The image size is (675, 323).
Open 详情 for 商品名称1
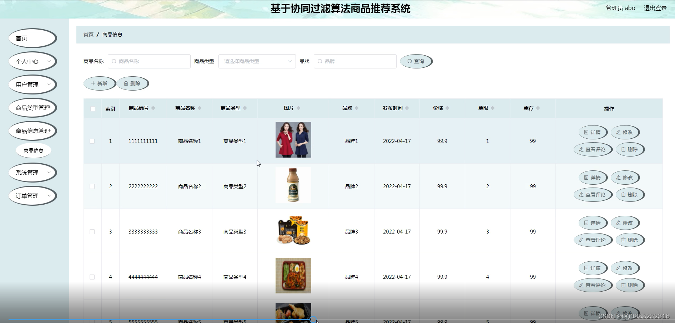pyautogui.click(x=593, y=132)
